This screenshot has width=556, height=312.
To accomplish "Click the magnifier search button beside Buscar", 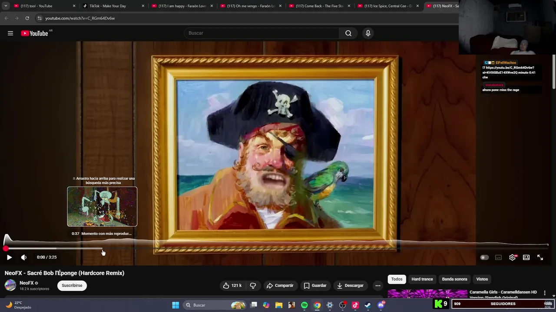I will click(348, 33).
